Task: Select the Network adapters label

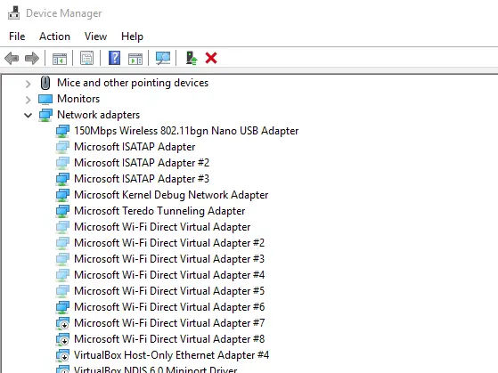Action: [x=99, y=115]
